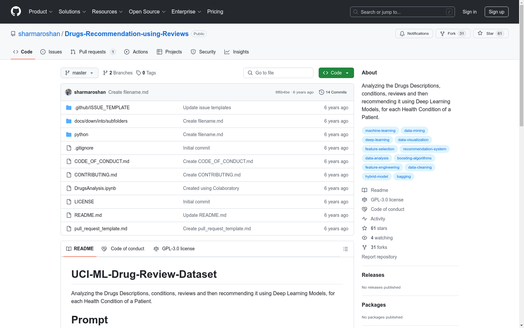Open the recommendation-system topic tag
524x328 pixels.
pyautogui.click(x=424, y=149)
